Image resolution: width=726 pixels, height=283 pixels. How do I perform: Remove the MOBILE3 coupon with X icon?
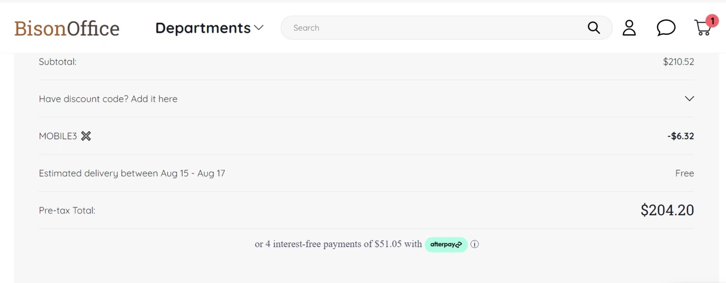tap(86, 136)
